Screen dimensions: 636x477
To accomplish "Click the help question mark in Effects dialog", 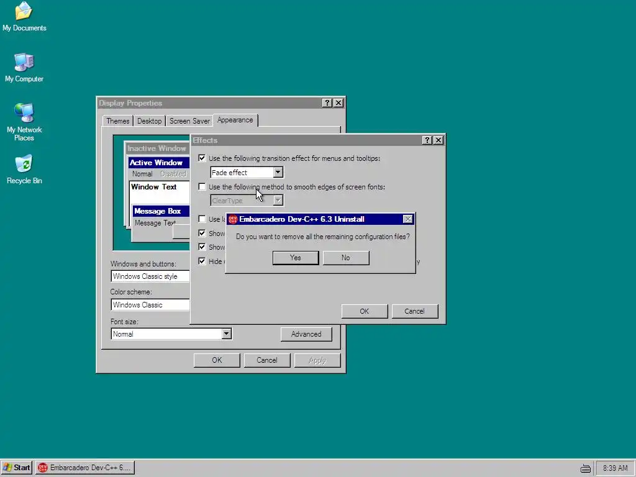I will pyautogui.click(x=427, y=140).
